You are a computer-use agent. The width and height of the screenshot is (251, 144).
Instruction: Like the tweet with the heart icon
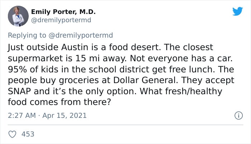pos(12,134)
